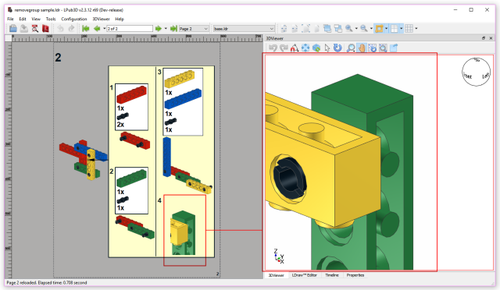Click the fit-to-view icon with the dashed frame
Screen dimensions: 500x290
(305, 29)
